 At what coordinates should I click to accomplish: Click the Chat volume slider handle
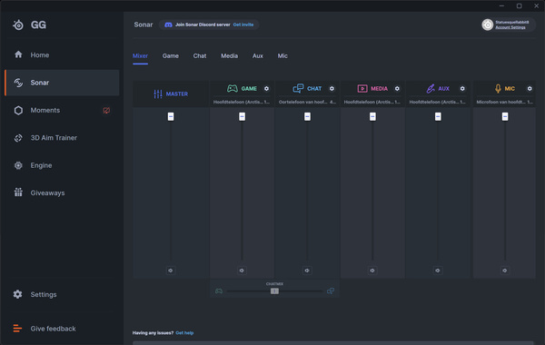pyautogui.click(x=307, y=116)
